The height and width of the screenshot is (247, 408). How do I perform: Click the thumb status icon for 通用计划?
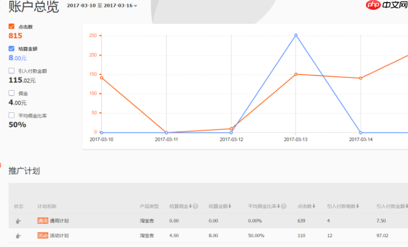click(18, 221)
